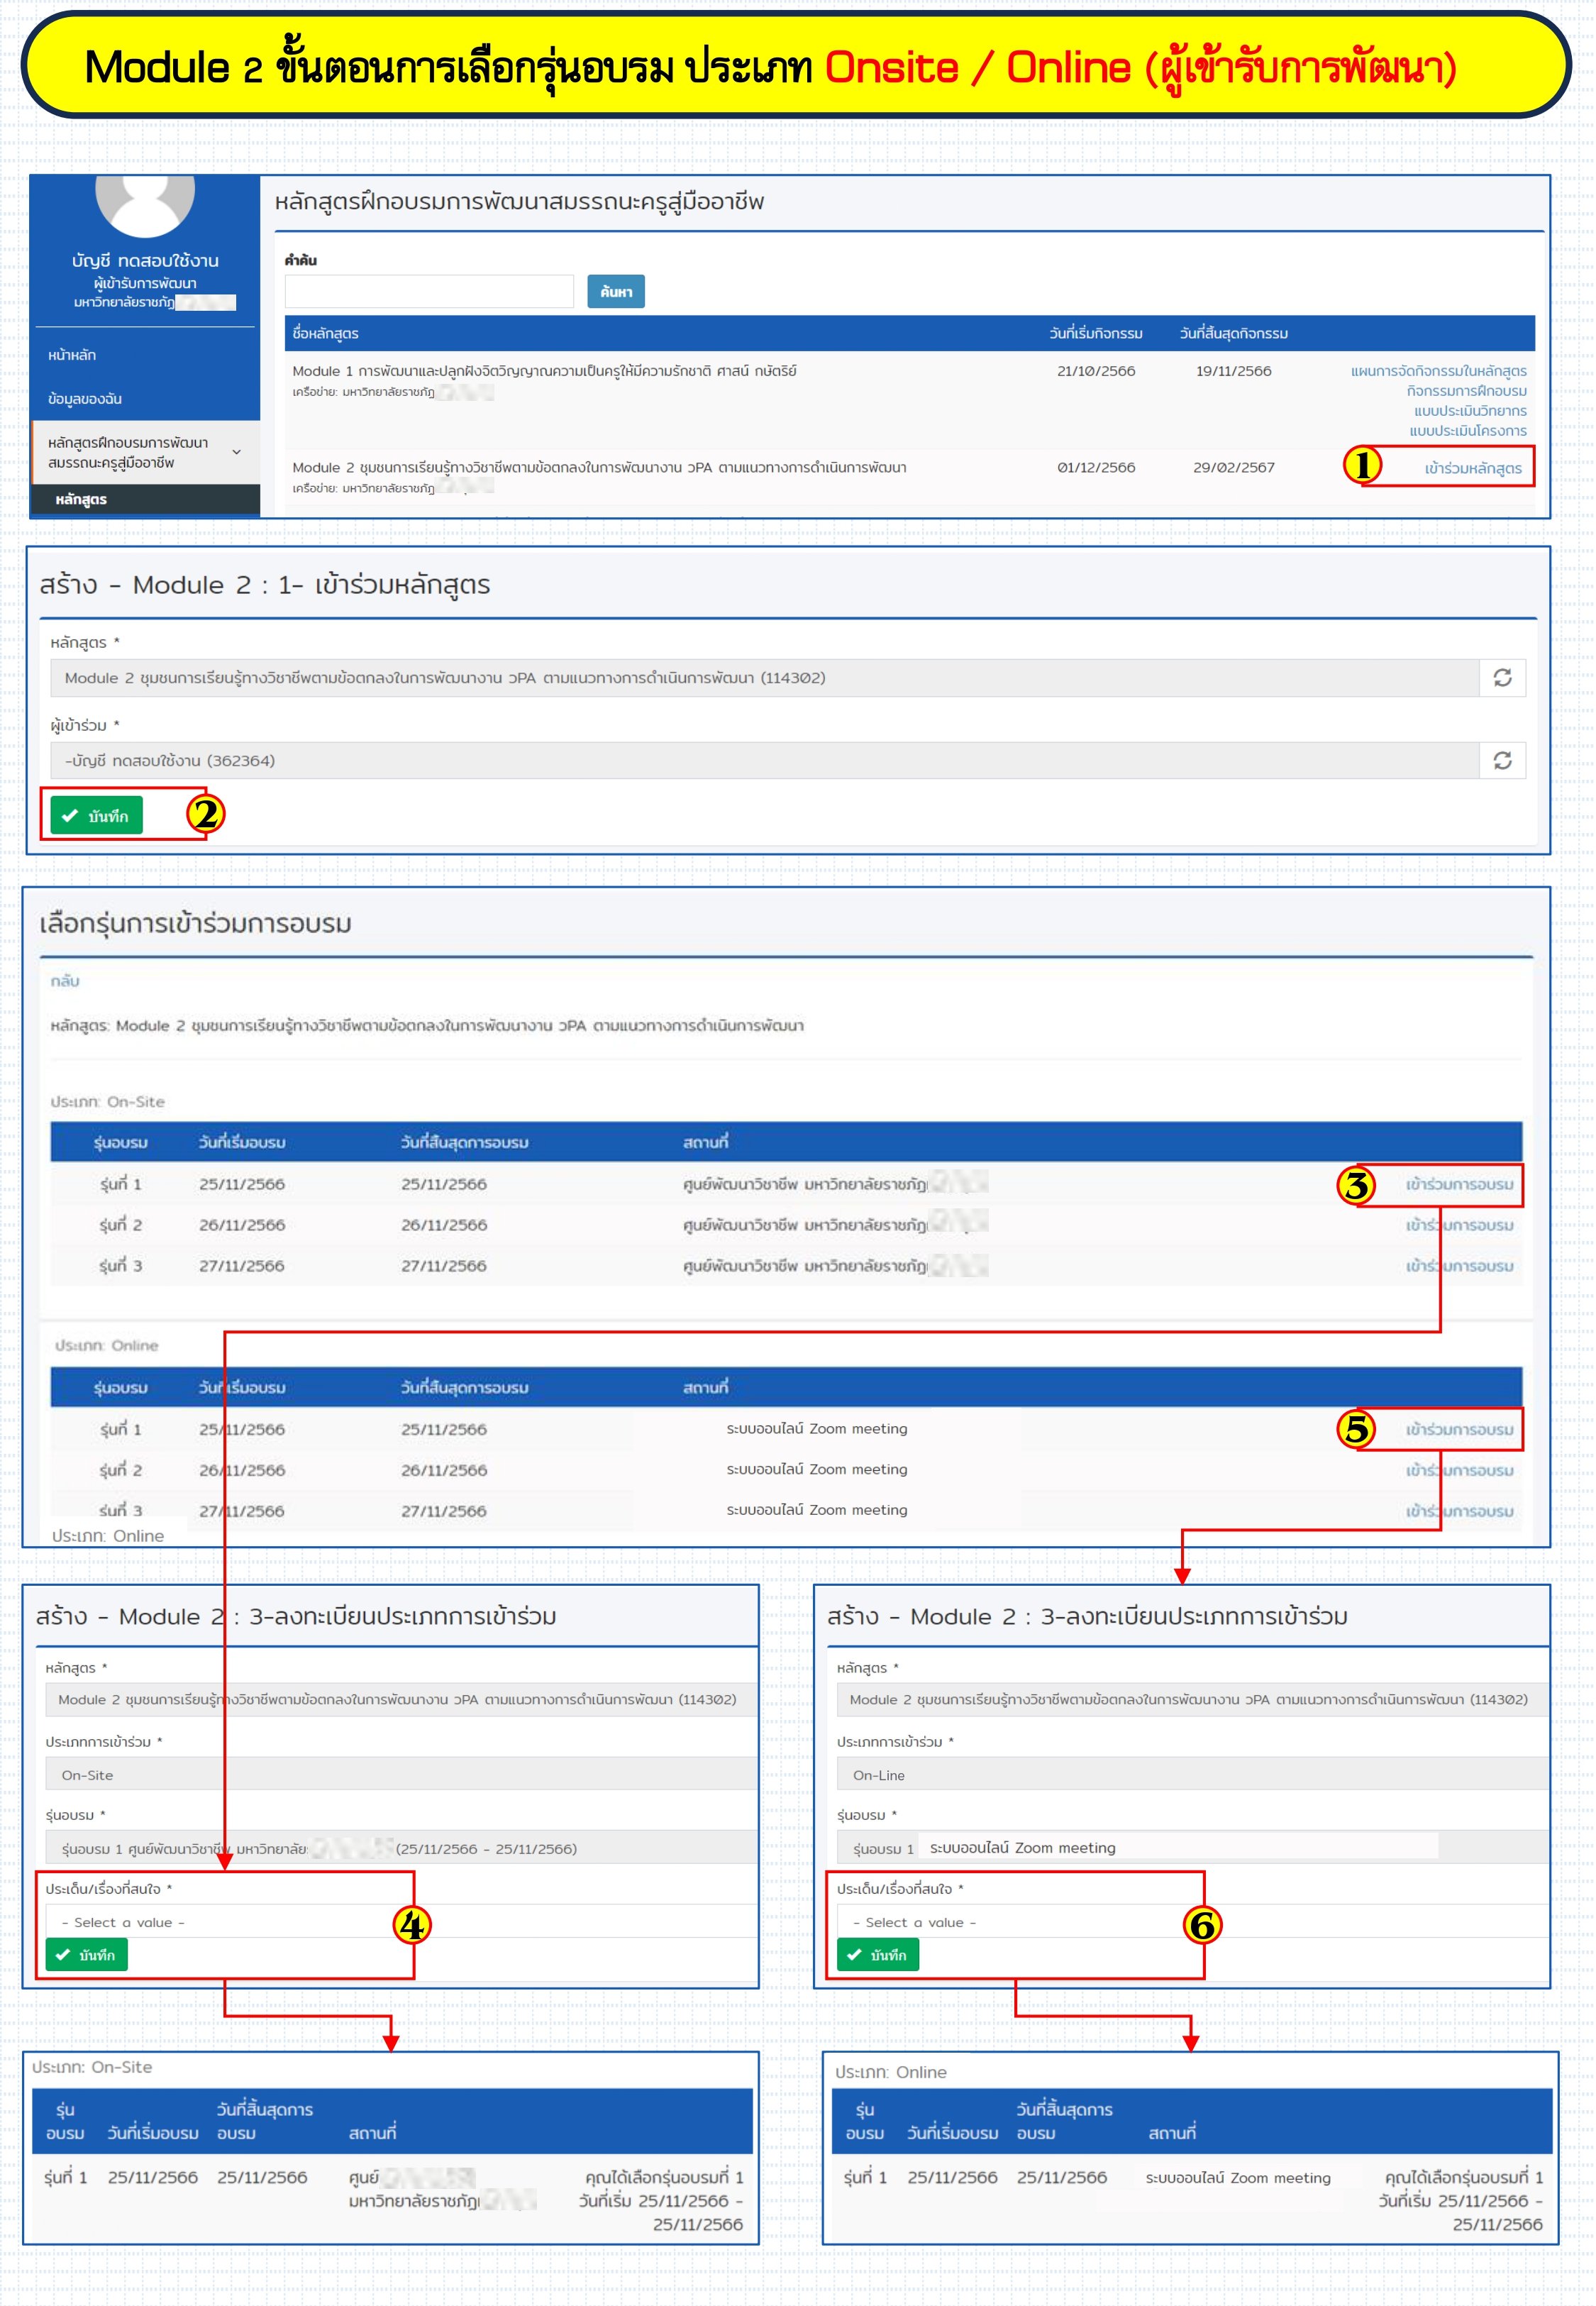Open the หน้าหลัก sidebar menu item

pyautogui.click(x=72, y=355)
